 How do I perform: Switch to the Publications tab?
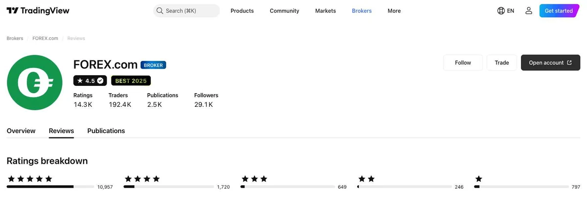click(x=106, y=131)
